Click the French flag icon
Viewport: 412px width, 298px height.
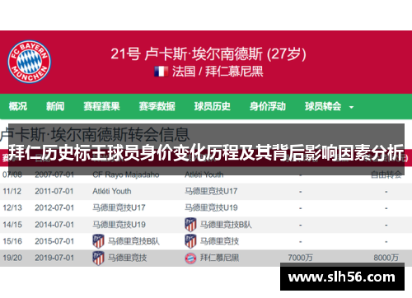pyautogui.click(x=162, y=72)
